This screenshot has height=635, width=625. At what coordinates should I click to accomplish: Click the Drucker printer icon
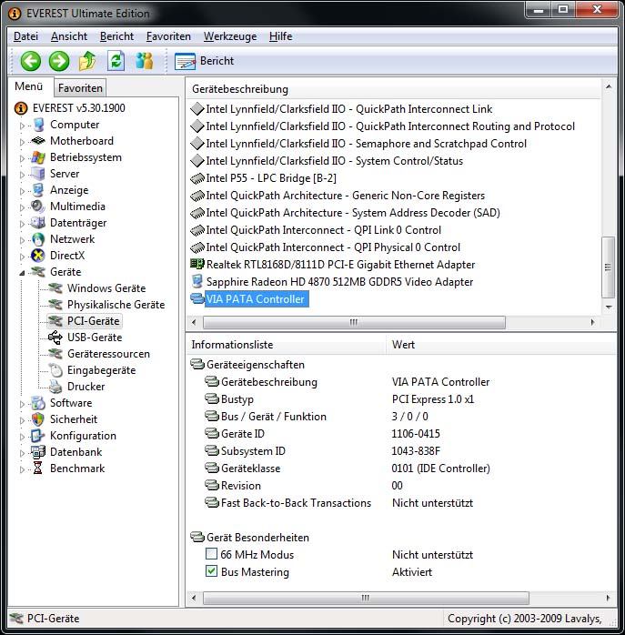tap(55, 387)
